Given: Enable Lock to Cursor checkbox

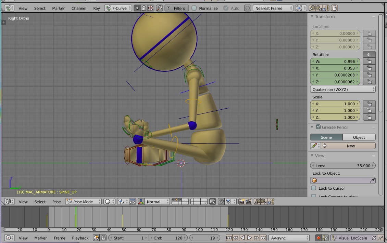Looking at the screenshot, I should tap(313, 188).
